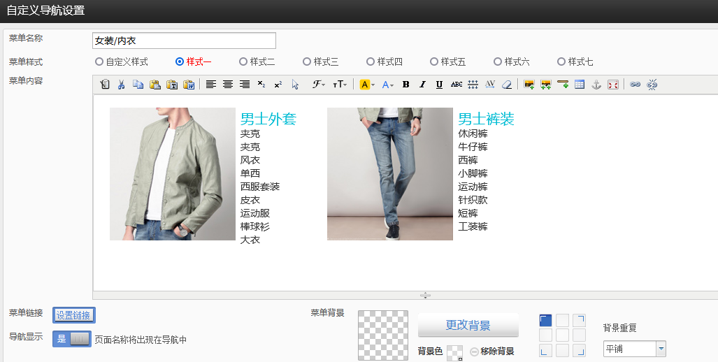The width and height of the screenshot is (718, 362).
Task: Apply italic formatting
Action: [422, 85]
